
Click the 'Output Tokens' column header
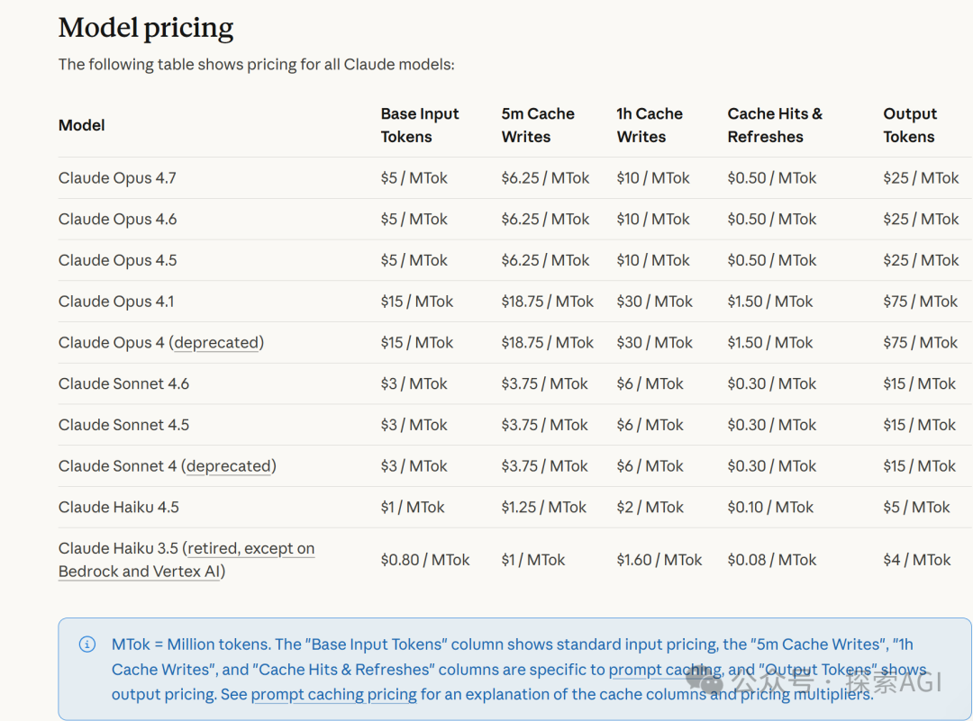(910, 125)
